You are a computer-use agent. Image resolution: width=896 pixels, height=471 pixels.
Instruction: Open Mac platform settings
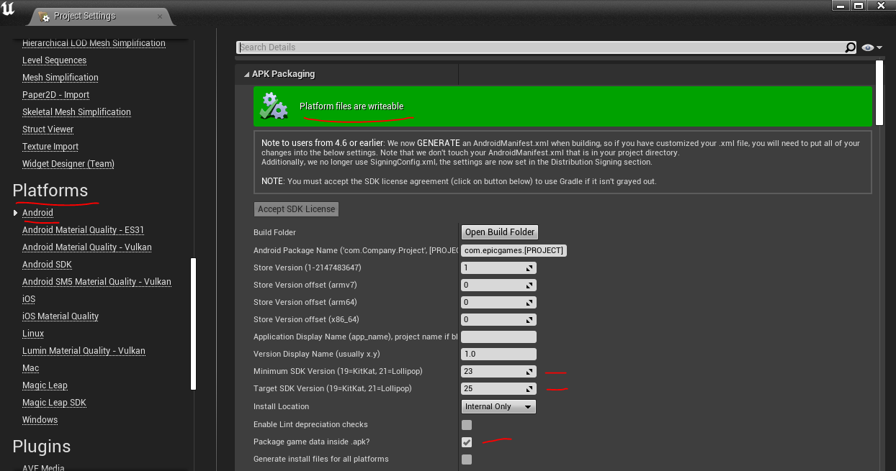click(30, 368)
